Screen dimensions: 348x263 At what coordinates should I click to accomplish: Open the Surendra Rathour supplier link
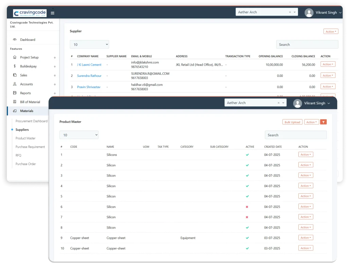pos(89,76)
